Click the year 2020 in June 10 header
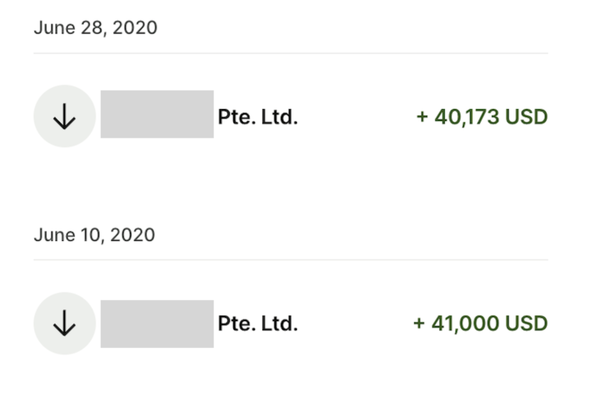This screenshot has height=396, width=597. pyautogui.click(x=133, y=235)
